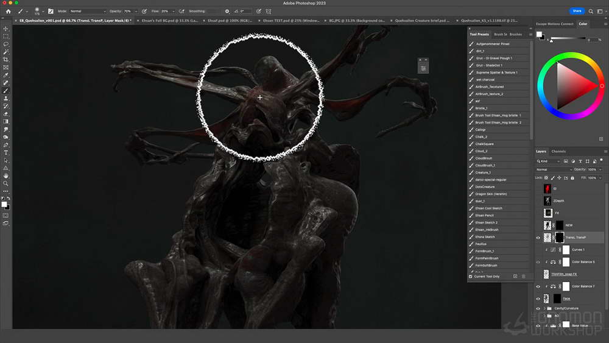Select the Smudge tool
Image resolution: width=609 pixels, height=343 pixels.
(5, 129)
